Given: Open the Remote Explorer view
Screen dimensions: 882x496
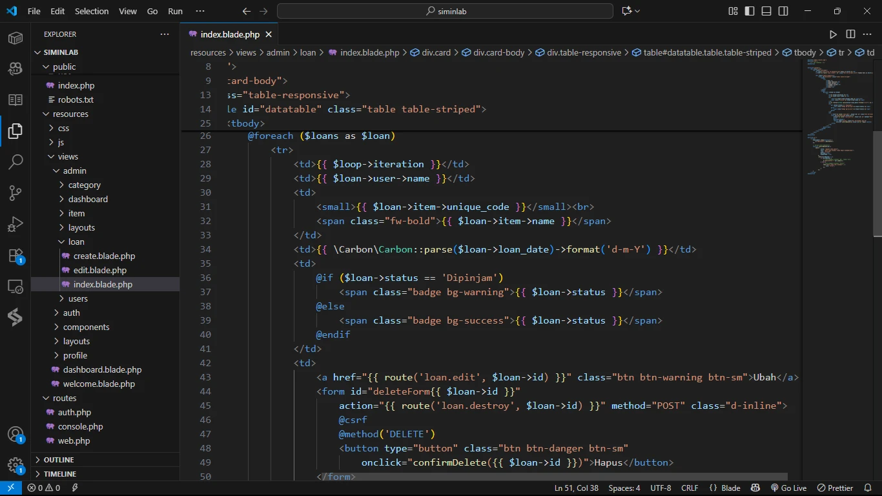Looking at the screenshot, I should point(15,287).
